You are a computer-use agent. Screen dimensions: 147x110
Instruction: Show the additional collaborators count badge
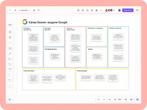[x=114, y=10]
